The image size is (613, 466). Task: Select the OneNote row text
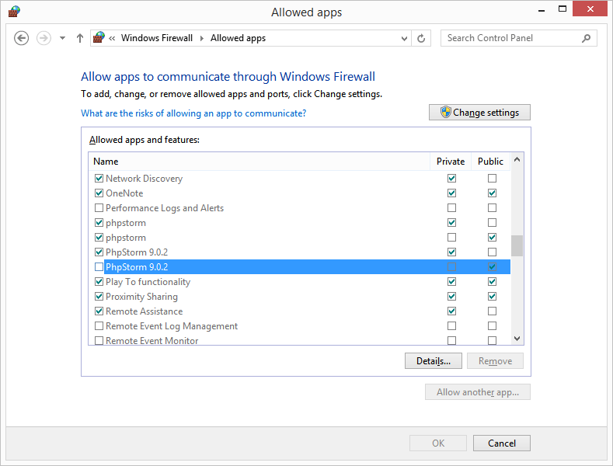tap(124, 193)
